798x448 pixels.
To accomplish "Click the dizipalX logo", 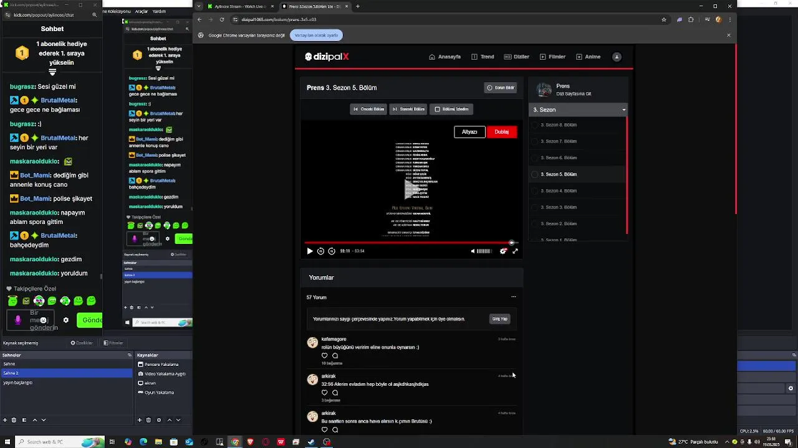I will [327, 57].
